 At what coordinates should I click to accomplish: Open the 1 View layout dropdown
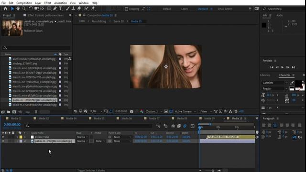[x=205, y=111]
